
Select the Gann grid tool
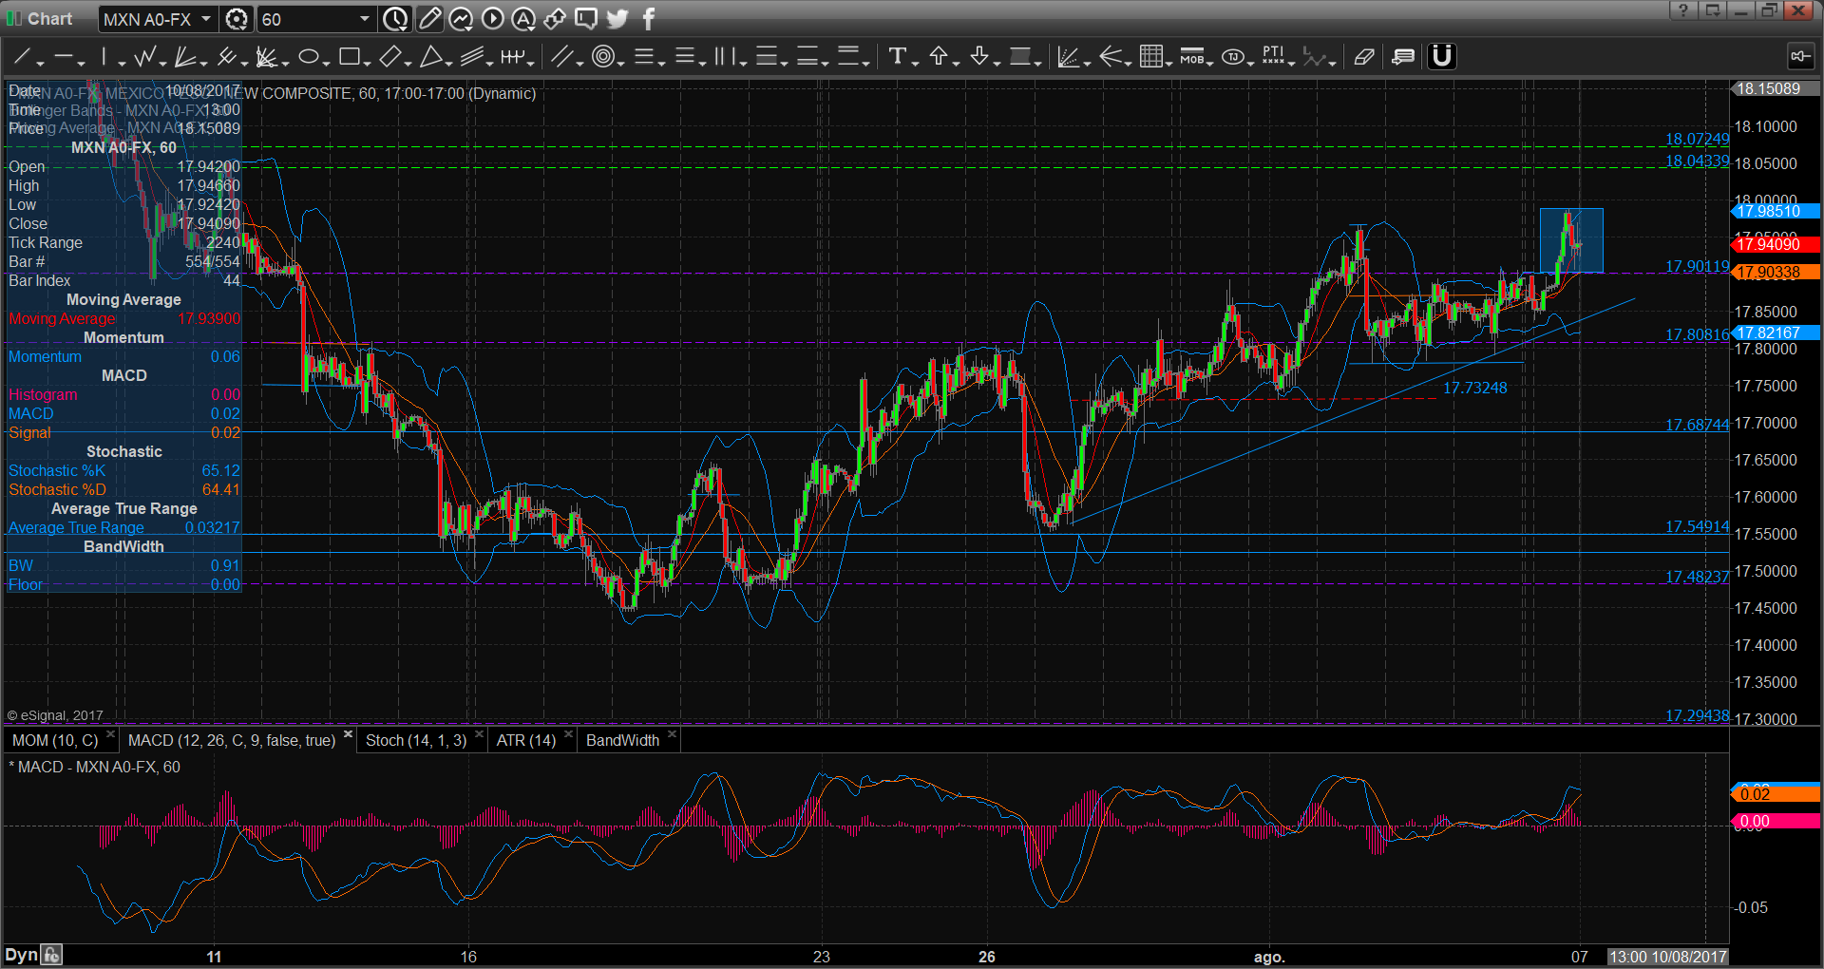tap(1150, 57)
